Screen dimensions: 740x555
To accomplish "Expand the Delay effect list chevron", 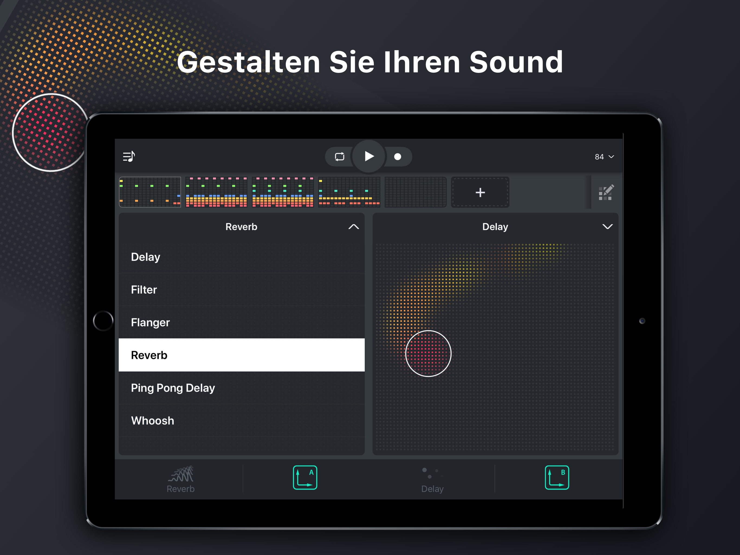I will click(x=607, y=227).
